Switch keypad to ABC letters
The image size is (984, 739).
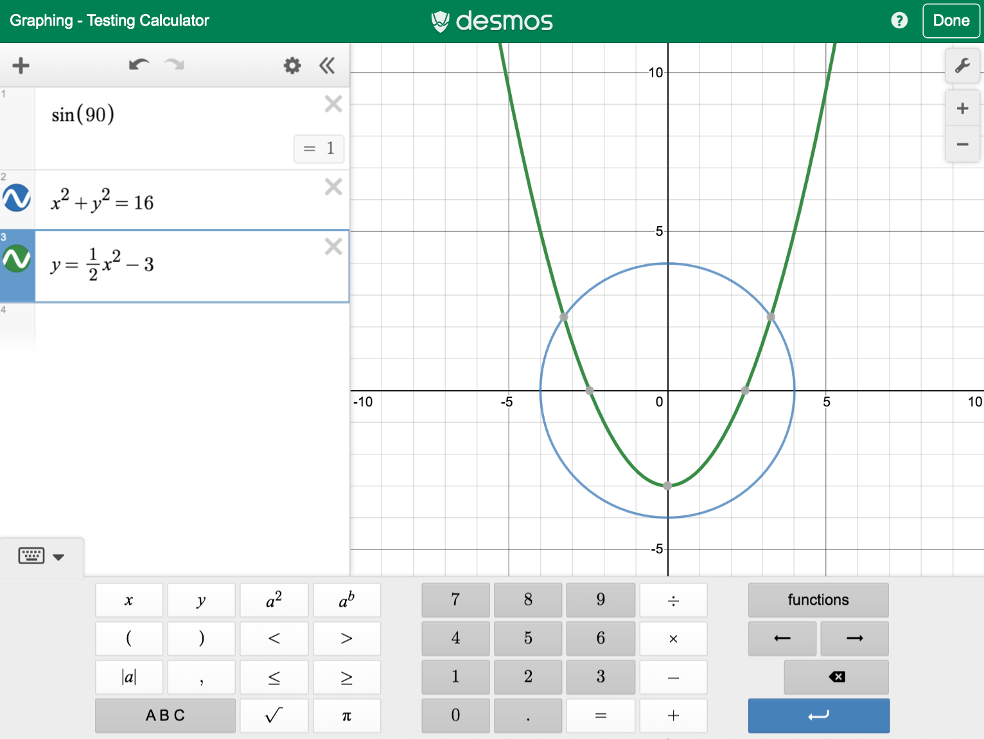(165, 715)
